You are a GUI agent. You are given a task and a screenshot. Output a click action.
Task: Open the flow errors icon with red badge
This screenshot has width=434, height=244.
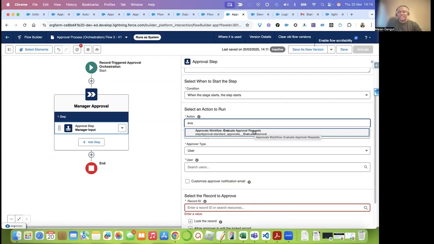[77, 49]
